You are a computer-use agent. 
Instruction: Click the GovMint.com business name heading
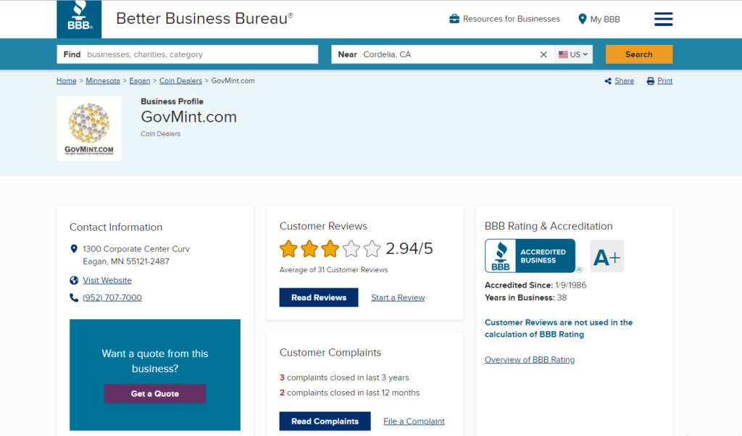(x=189, y=117)
